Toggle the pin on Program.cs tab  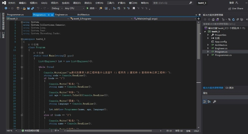tap(49, 15)
